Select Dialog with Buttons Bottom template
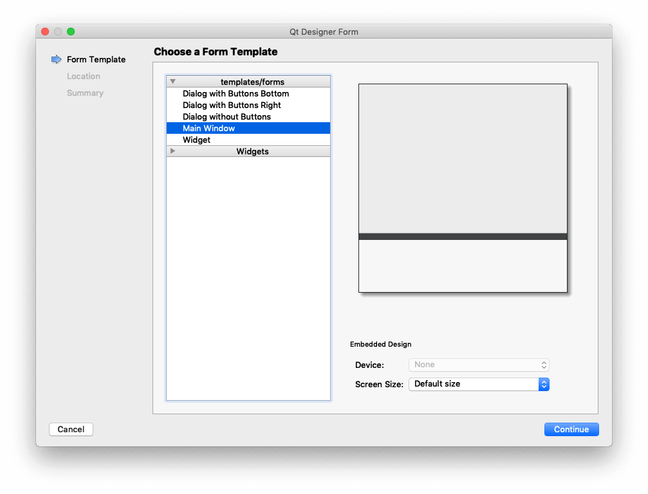Screen dimensions: 648x494 [x=248, y=93]
